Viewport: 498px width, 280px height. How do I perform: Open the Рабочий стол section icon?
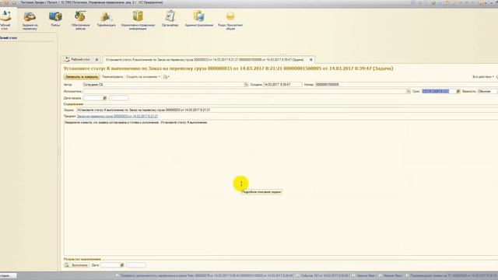pyautogui.click(x=5, y=19)
